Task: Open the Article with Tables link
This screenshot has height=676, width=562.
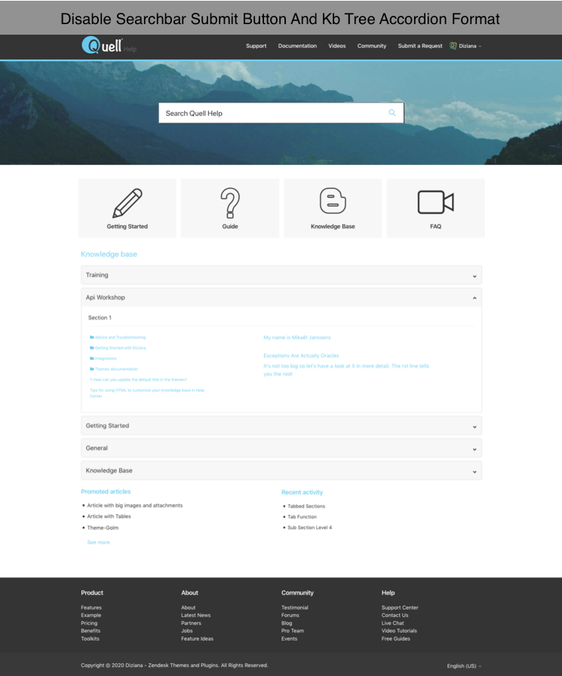Action: point(109,517)
